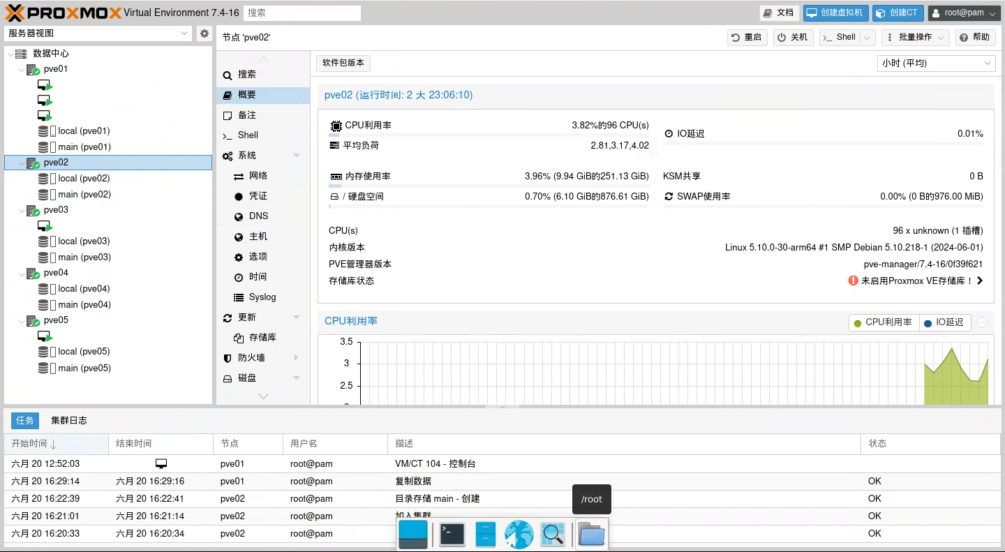Toggle the CPU usage series in chart legend
This screenshot has height=552, width=1005.
click(883, 322)
